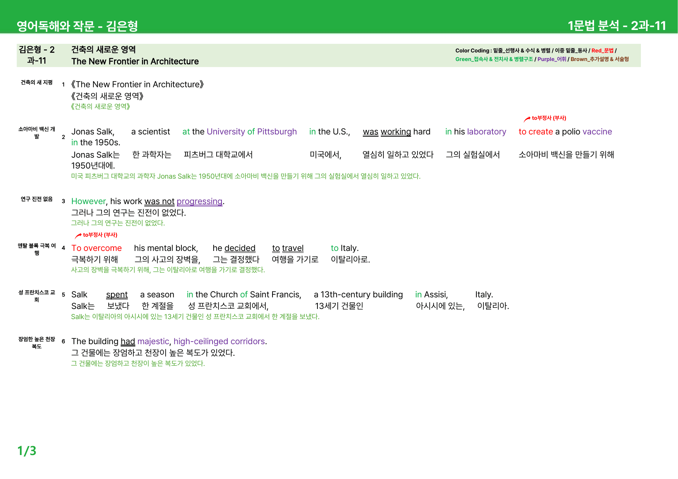Click the phrase a 13th-century building
Viewport: 678px width, 479px height.
(x=358, y=295)
